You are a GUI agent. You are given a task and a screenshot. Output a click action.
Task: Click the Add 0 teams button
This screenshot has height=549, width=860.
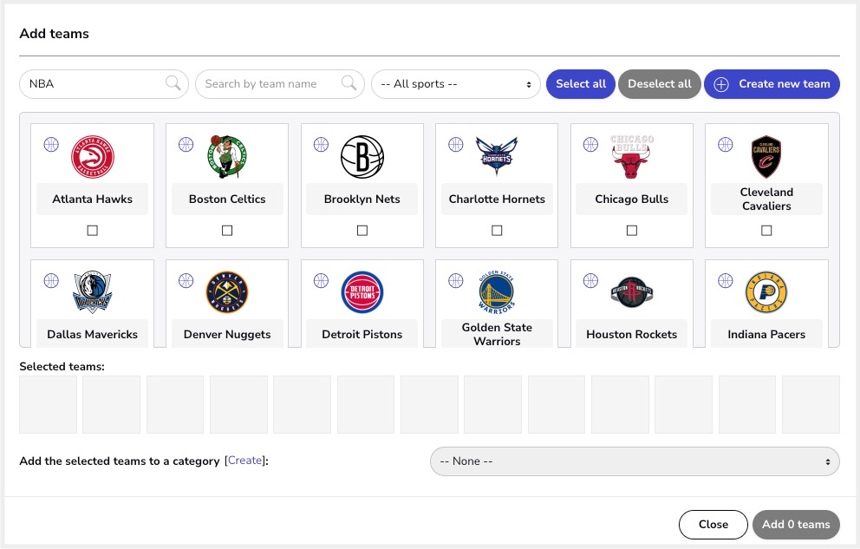pyautogui.click(x=796, y=525)
